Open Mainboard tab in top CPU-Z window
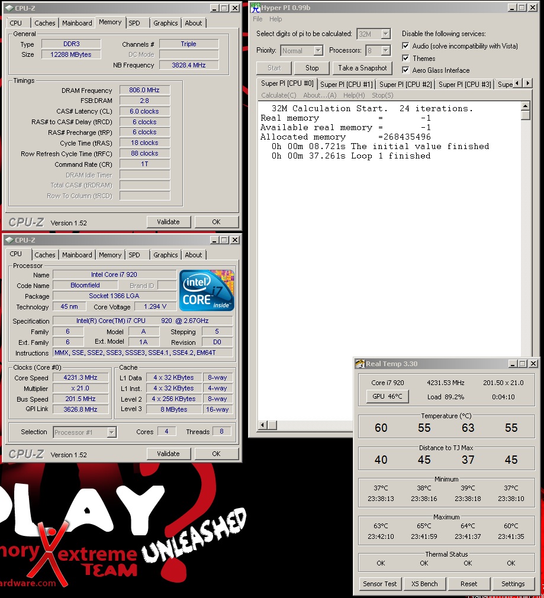This screenshot has height=598, width=544. click(x=77, y=23)
